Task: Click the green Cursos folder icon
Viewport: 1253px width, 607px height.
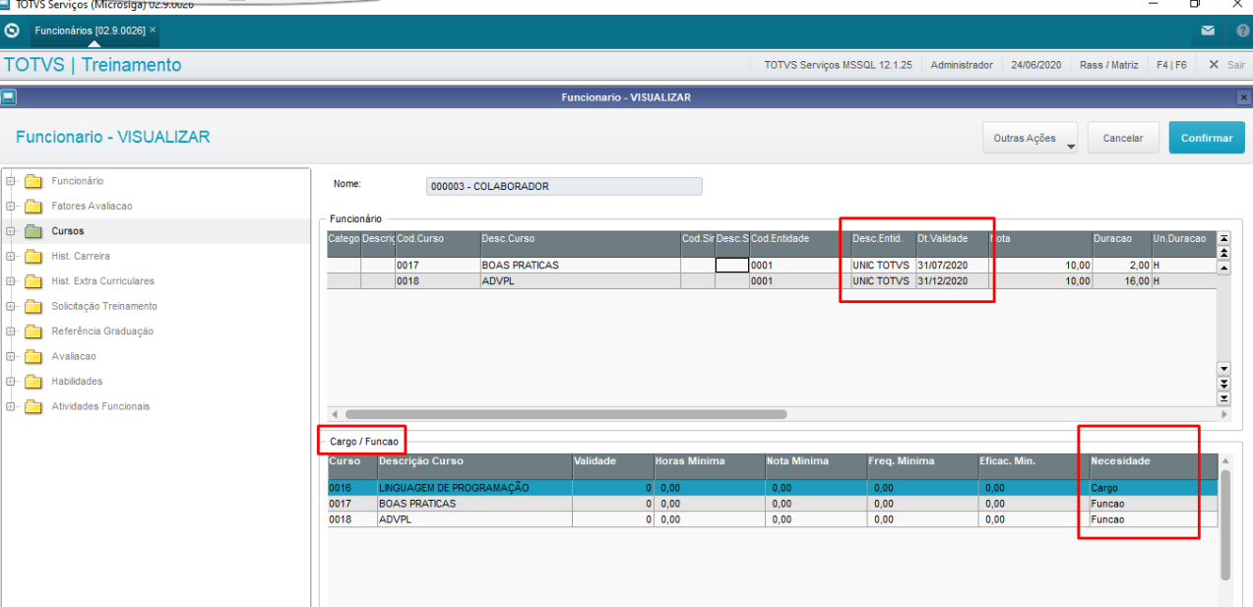Action: tap(33, 231)
